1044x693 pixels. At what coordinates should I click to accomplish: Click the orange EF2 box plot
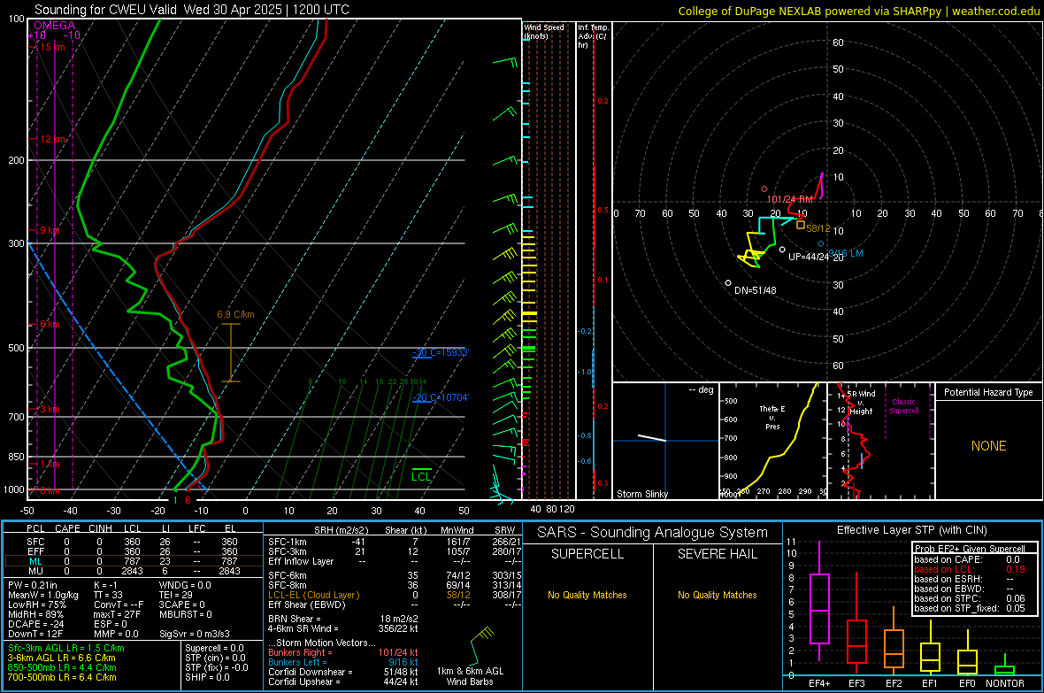[894, 642]
